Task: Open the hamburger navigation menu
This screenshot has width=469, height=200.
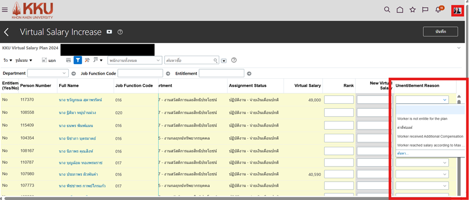Action: click(x=5, y=10)
